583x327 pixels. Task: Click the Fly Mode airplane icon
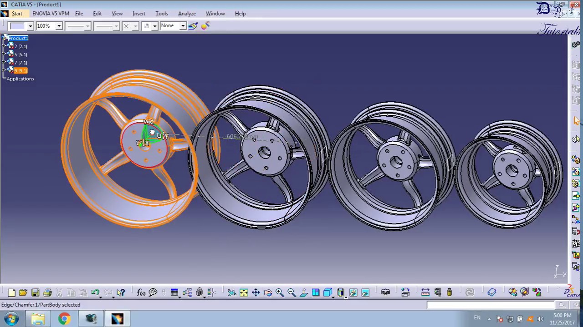232,292
